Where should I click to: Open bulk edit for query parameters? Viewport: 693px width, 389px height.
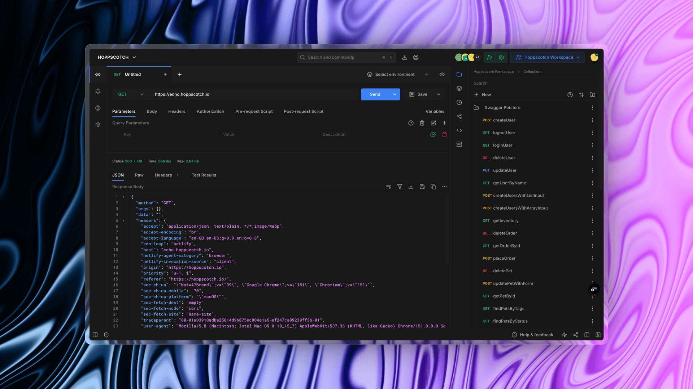pos(433,123)
